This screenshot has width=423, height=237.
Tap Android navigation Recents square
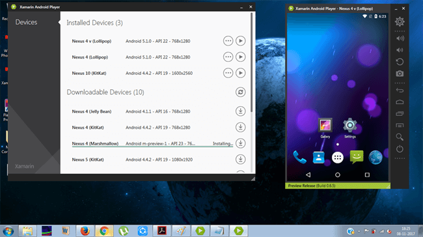point(367,175)
